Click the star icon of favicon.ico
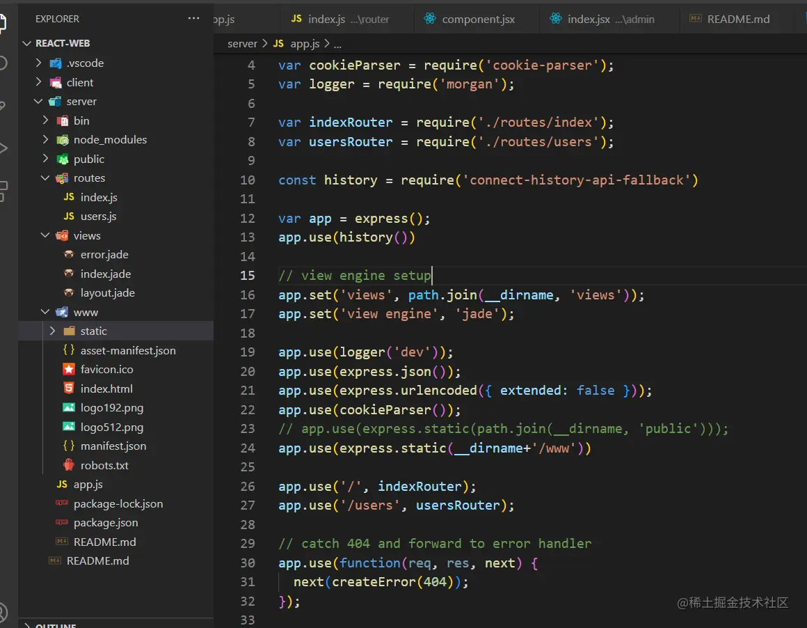Image resolution: width=807 pixels, height=628 pixels. [69, 370]
